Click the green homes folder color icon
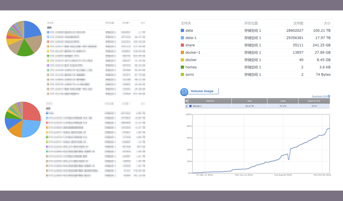343x201 pixels. 182,67
